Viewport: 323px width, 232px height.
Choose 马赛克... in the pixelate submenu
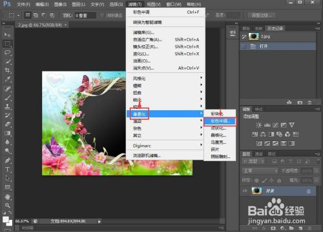click(x=220, y=142)
